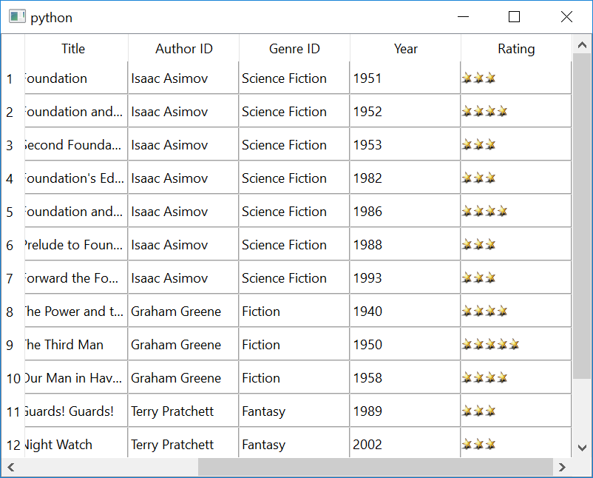Click the four-star rating in row 8
This screenshot has height=478, width=593.
pyautogui.click(x=484, y=311)
